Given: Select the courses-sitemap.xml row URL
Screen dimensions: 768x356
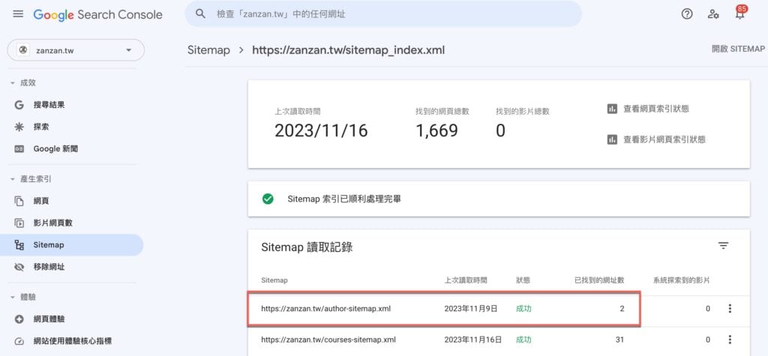Looking at the screenshot, I should click(x=328, y=340).
